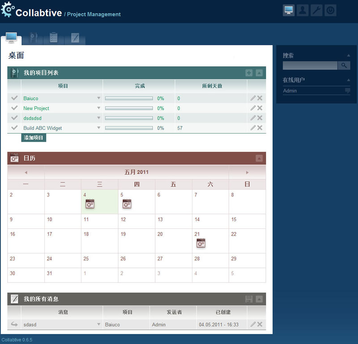Expand New Project details arrow
The image size is (358, 344).
coord(98,108)
